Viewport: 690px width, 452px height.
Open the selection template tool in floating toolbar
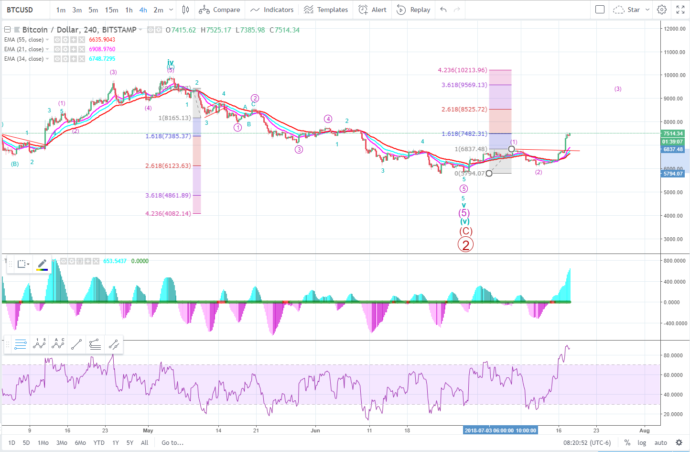tap(23, 264)
